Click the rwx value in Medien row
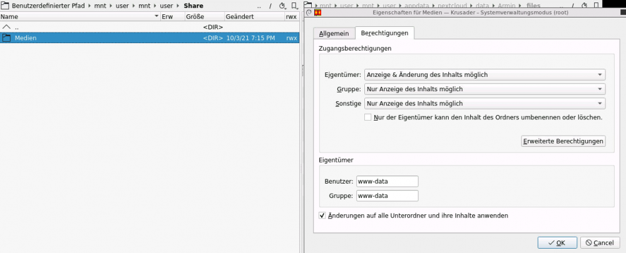The width and height of the screenshot is (626, 253). coord(292,38)
